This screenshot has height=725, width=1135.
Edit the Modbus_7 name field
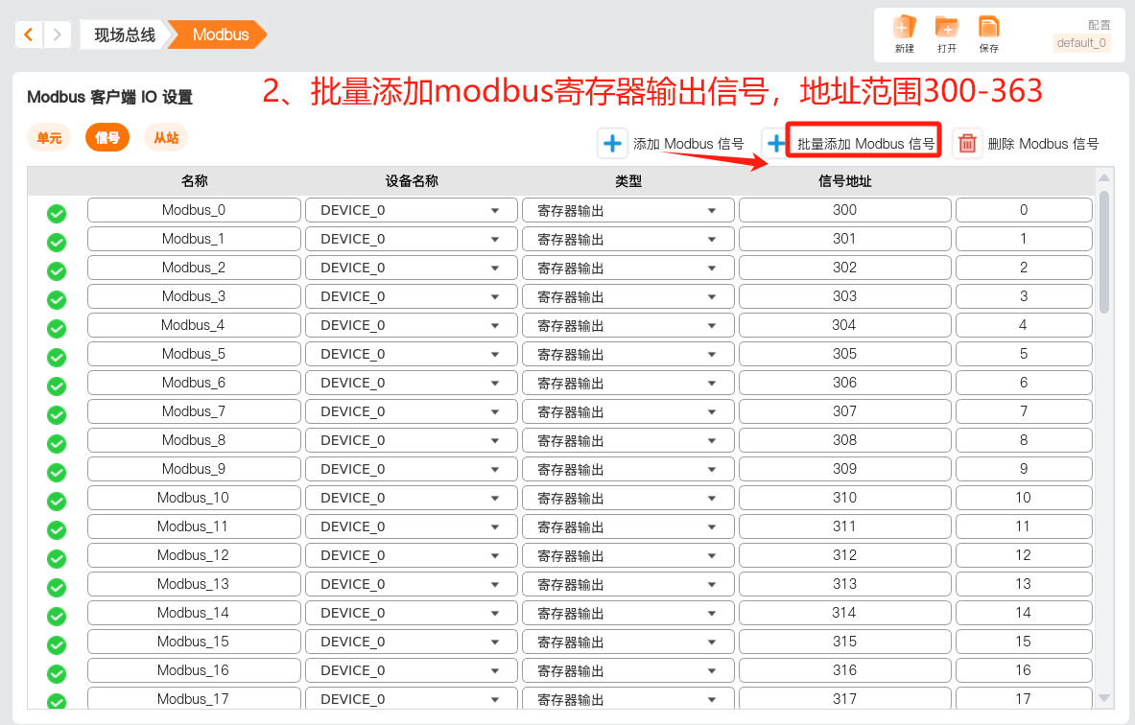tap(194, 411)
